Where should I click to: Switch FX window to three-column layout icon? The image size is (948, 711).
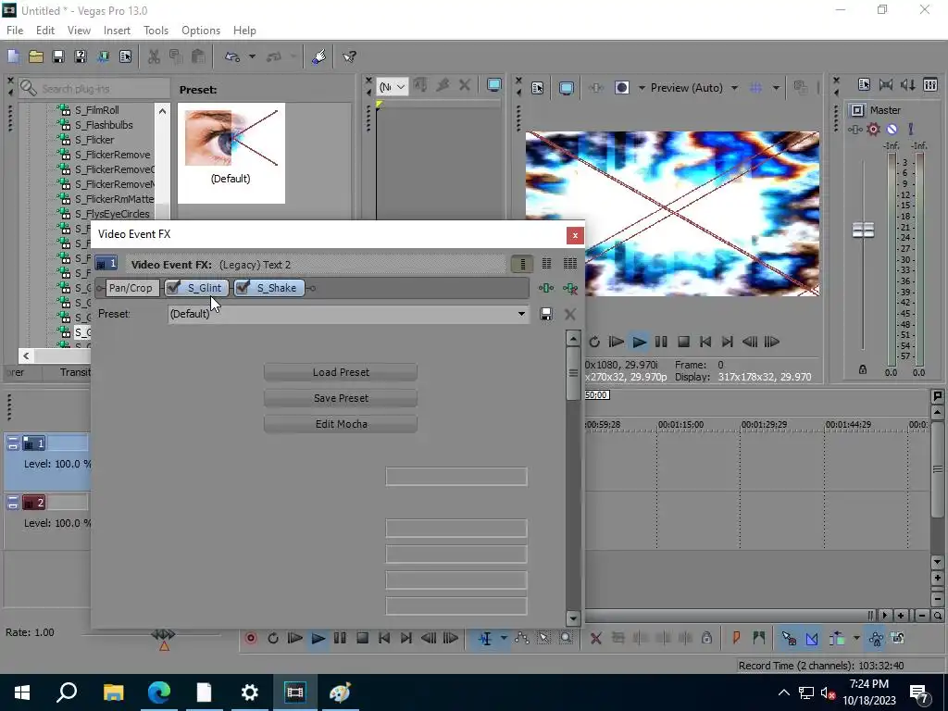570,264
